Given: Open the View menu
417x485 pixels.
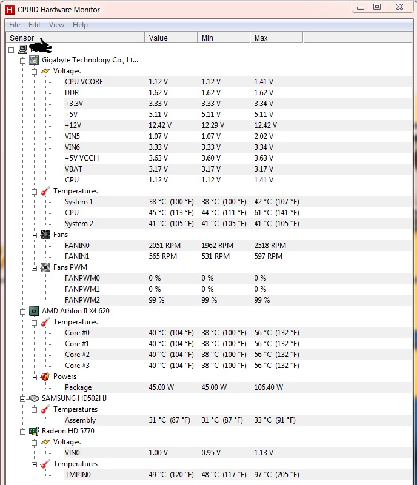Looking at the screenshot, I should coord(56,25).
